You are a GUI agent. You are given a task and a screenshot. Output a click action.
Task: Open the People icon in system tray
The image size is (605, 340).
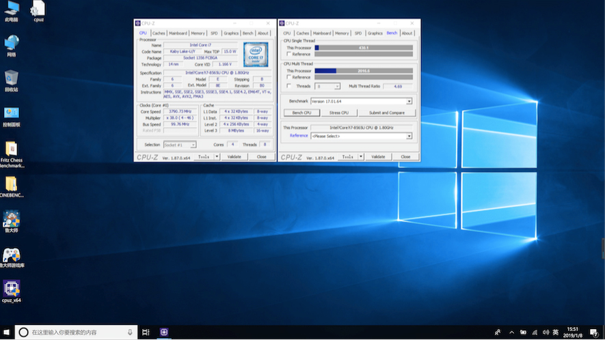[x=498, y=332]
